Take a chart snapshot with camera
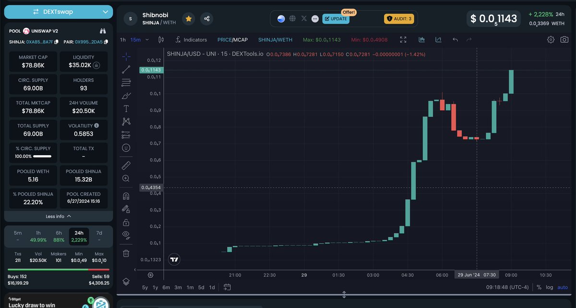The width and height of the screenshot is (576, 308). [564, 40]
